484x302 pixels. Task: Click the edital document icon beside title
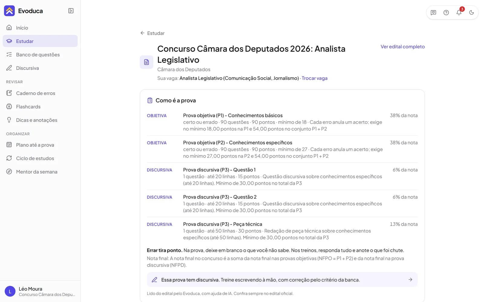pos(146,62)
